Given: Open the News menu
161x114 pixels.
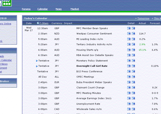Looking at the screenshot, I should [58, 9].
